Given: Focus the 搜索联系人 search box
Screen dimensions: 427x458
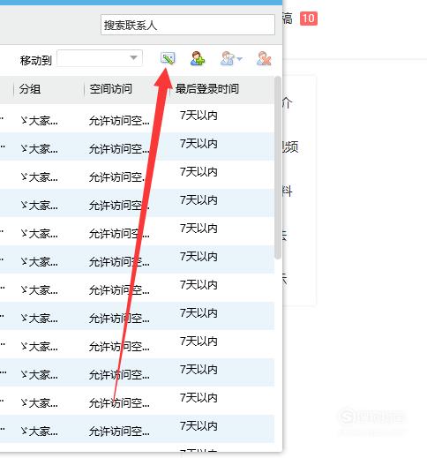Looking at the screenshot, I should (188, 25).
